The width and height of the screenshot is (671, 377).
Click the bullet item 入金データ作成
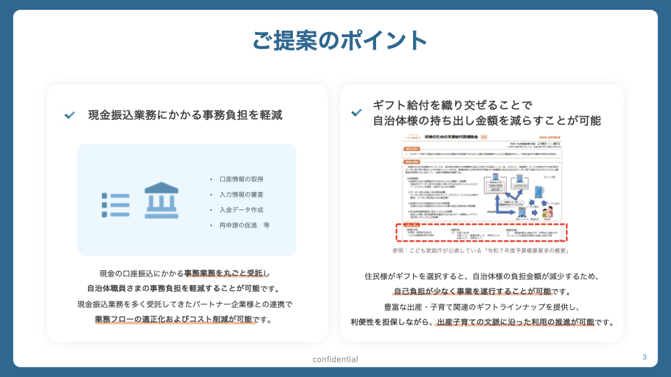pos(240,210)
